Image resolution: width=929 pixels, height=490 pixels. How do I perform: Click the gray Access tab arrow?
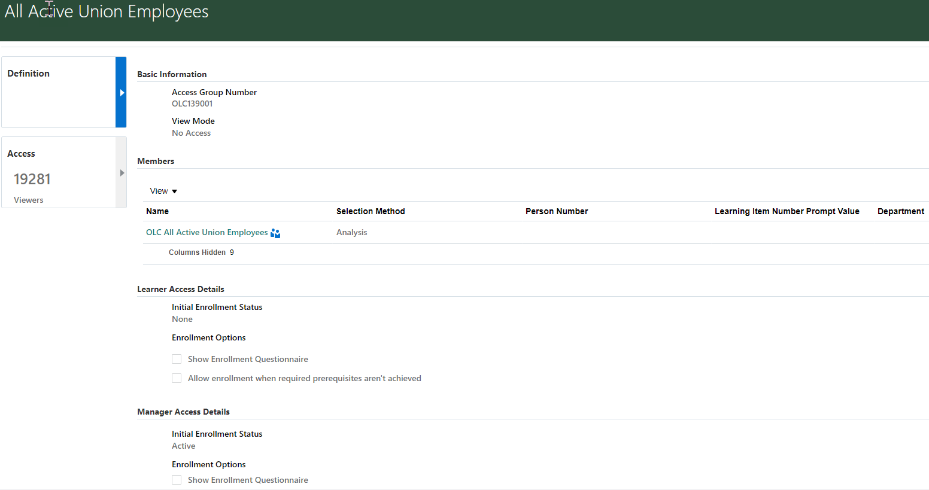coord(121,172)
